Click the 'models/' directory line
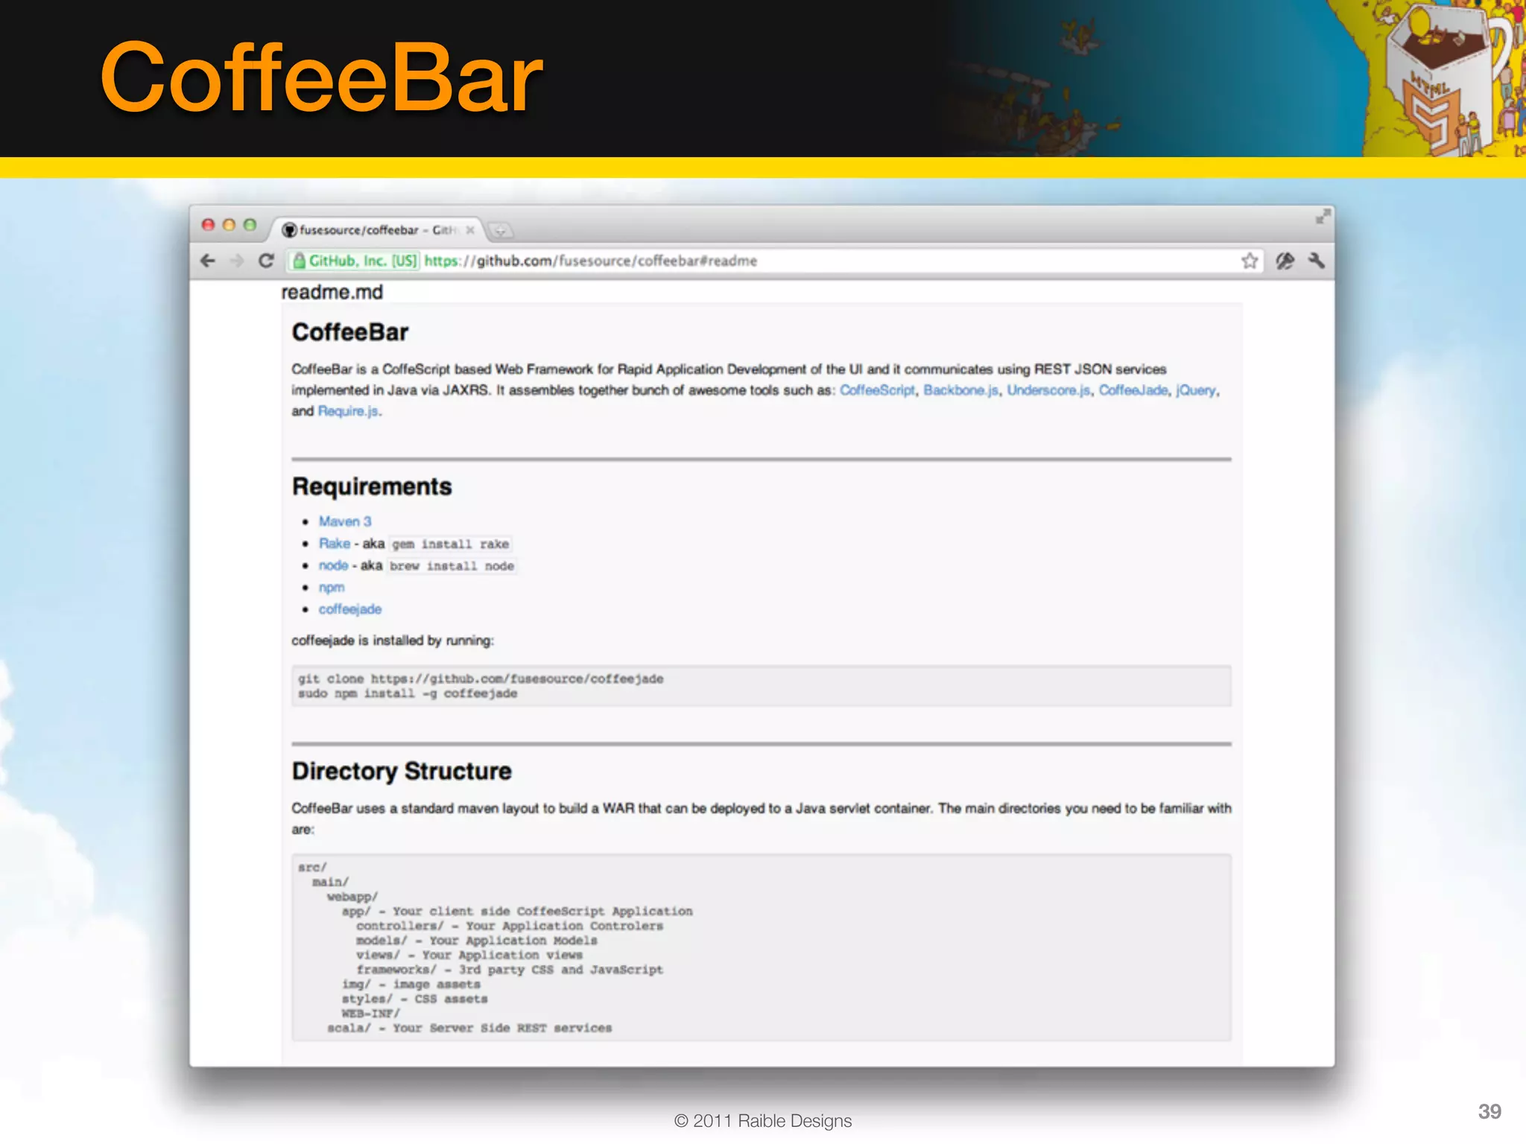This screenshot has height=1144, width=1526. coord(477,941)
